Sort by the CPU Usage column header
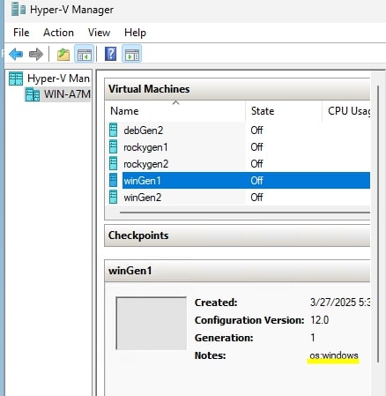Screen dimensions: 386x396 [x=349, y=111]
